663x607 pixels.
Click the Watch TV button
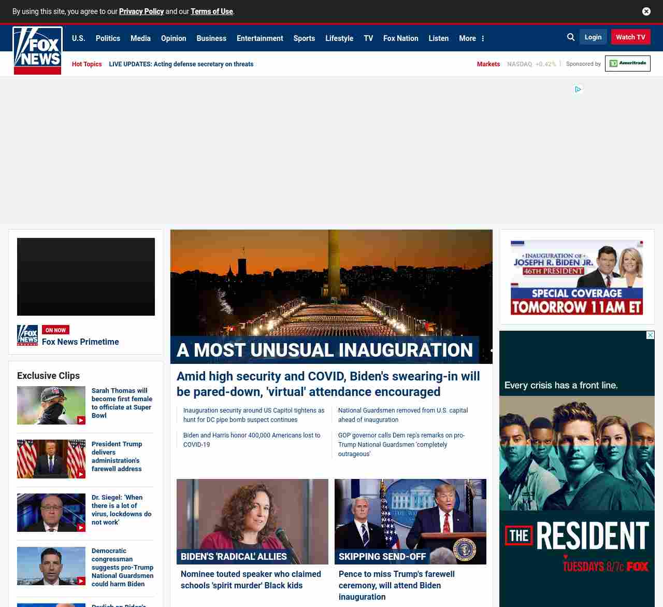(x=630, y=37)
